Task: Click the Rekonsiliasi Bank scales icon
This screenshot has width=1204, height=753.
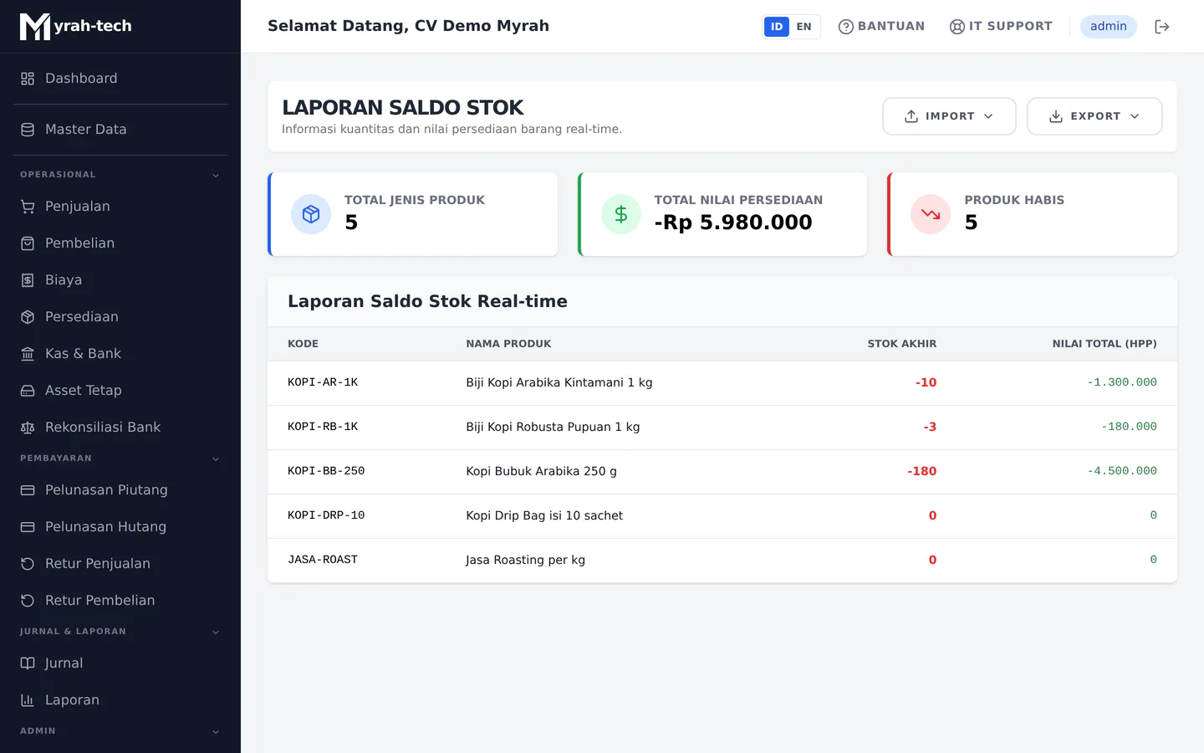Action: coord(28,428)
